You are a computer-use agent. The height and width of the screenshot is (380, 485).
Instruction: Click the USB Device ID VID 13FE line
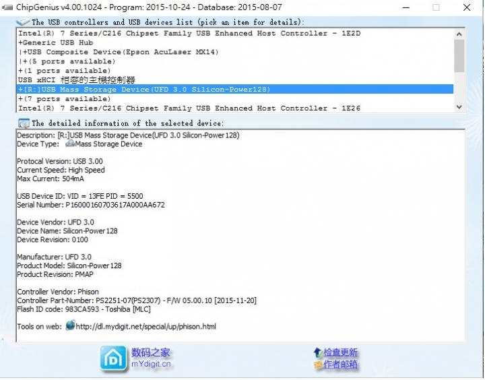(x=80, y=196)
